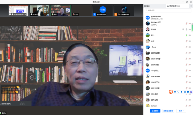Open Sogou skin shirt icon
Viewport: 193px width, 115px height.
(188, 92)
